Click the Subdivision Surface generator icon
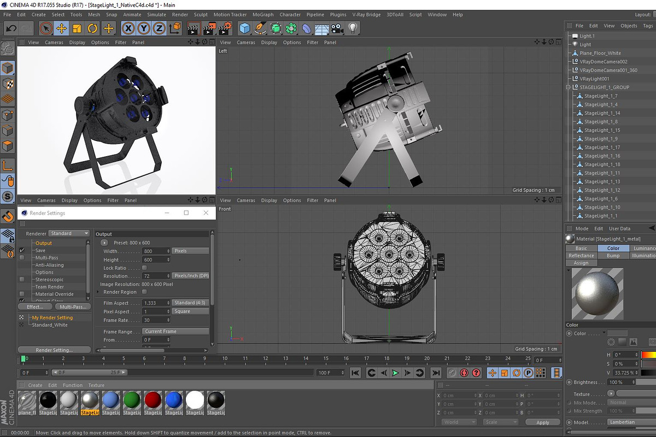The width and height of the screenshot is (656, 437). point(276,28)
